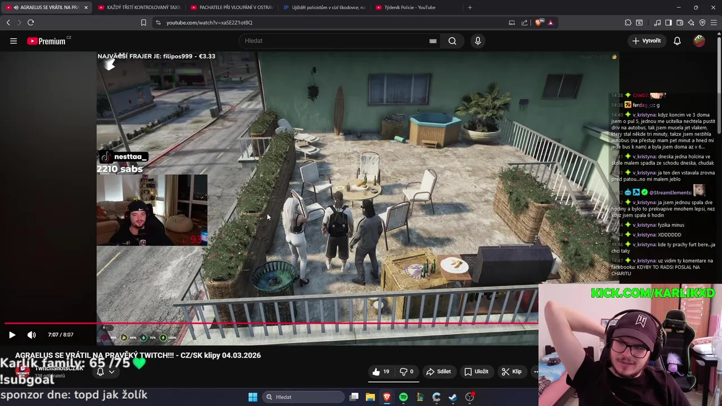Close the AGRAELUS SE VRÁTIL tab
722x406 pixels.
(86, 7)
